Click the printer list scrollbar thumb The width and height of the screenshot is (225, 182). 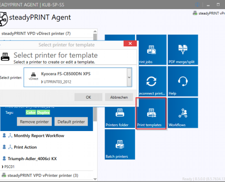95,115
